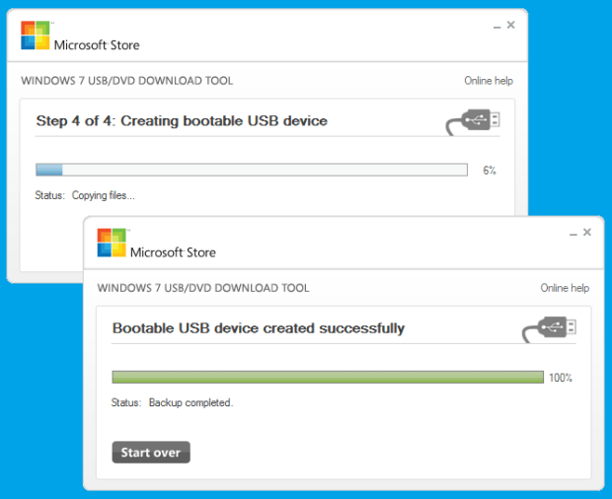The image size is (612, 499).
Task: Click the USB cable icon in the back window
Action: [473, 122]
